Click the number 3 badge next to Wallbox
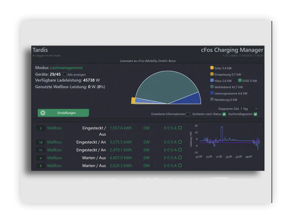 pos(41,128)
